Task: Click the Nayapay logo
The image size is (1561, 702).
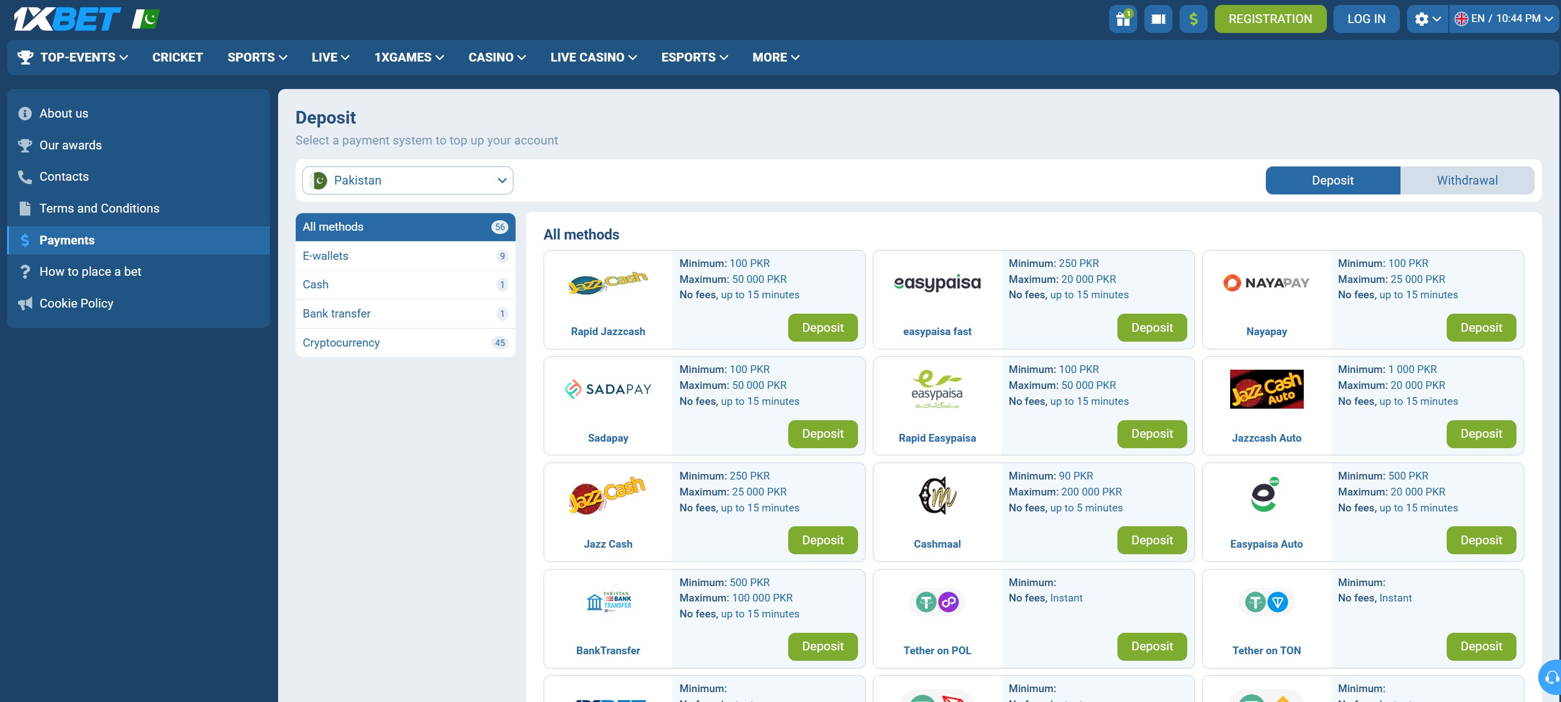Action: point(1266,283)
